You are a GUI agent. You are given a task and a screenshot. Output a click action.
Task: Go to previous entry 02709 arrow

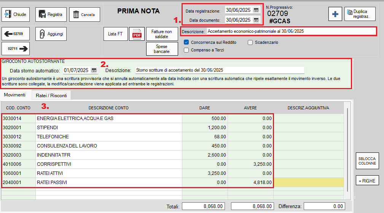tap(15, 34)
